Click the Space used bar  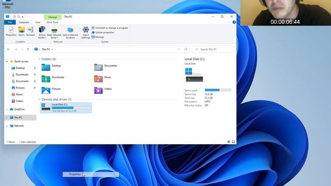[218, 90]
